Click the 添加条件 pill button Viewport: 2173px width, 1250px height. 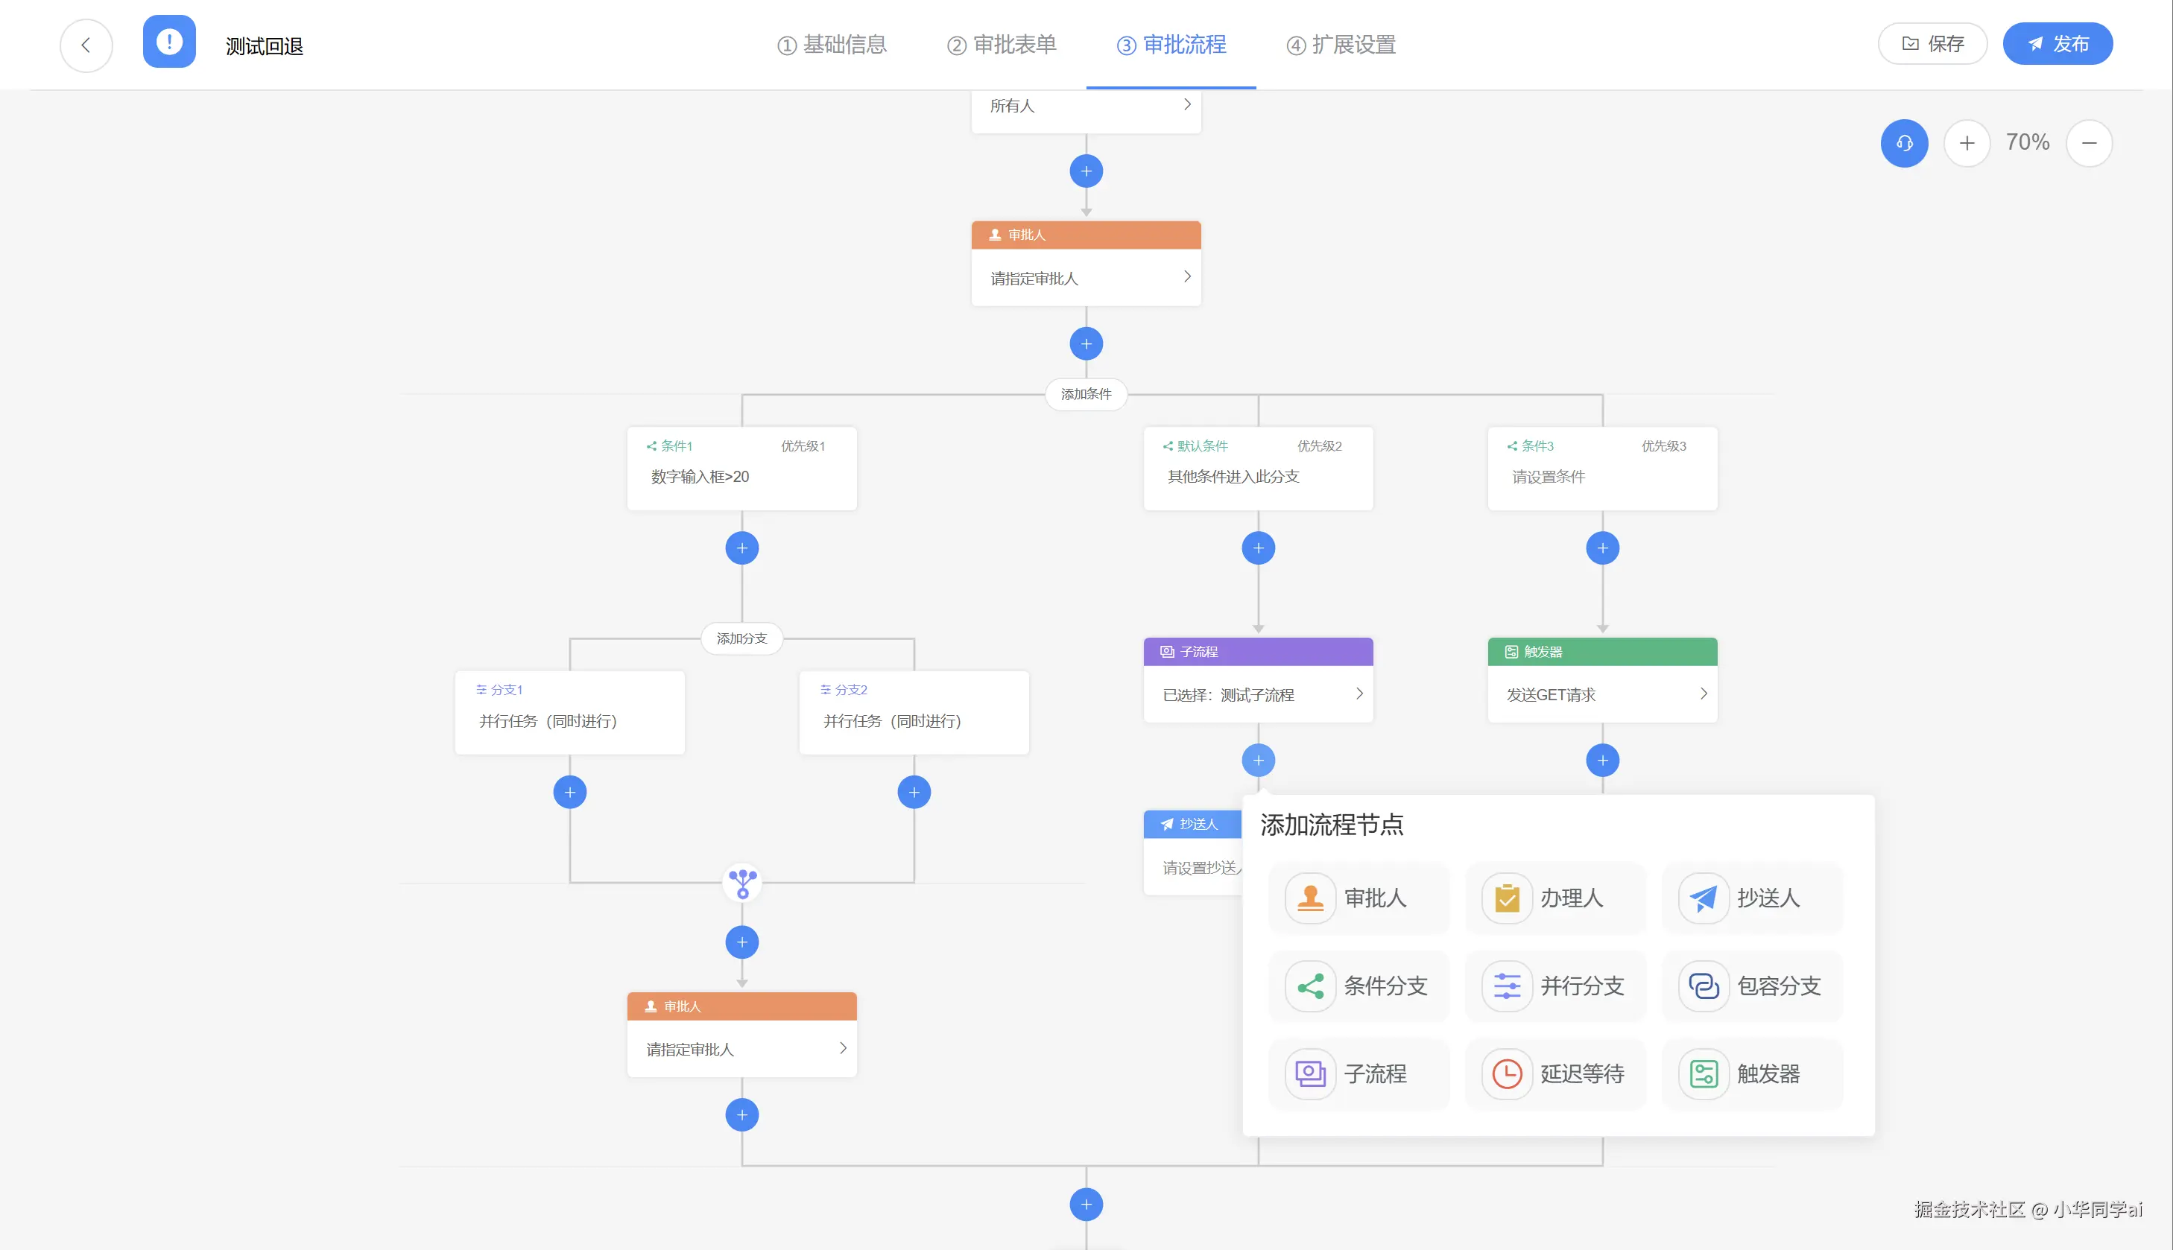1086,394
